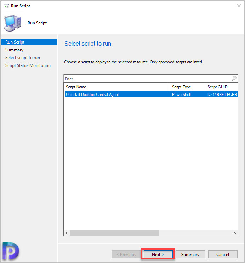245x263 pixels.
Task: Click the Summary button at the bottom
Action: tap(190, 254)
